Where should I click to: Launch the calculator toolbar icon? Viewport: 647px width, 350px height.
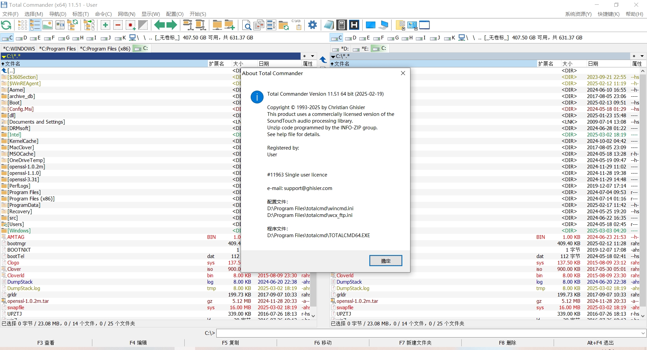click(342, 25)
